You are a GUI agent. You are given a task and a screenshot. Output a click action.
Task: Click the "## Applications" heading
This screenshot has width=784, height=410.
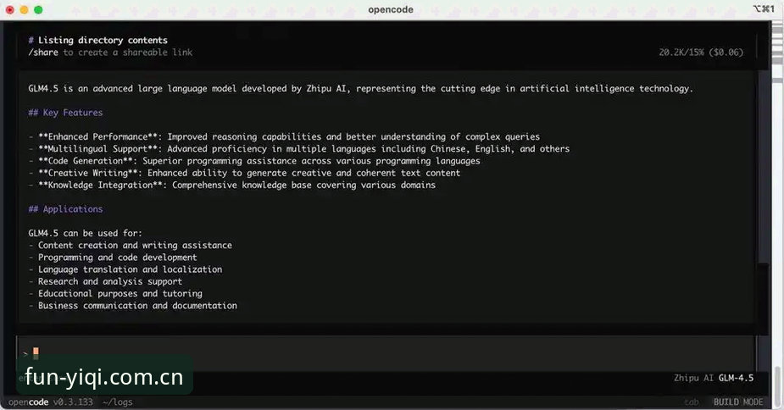click(65, 209)
